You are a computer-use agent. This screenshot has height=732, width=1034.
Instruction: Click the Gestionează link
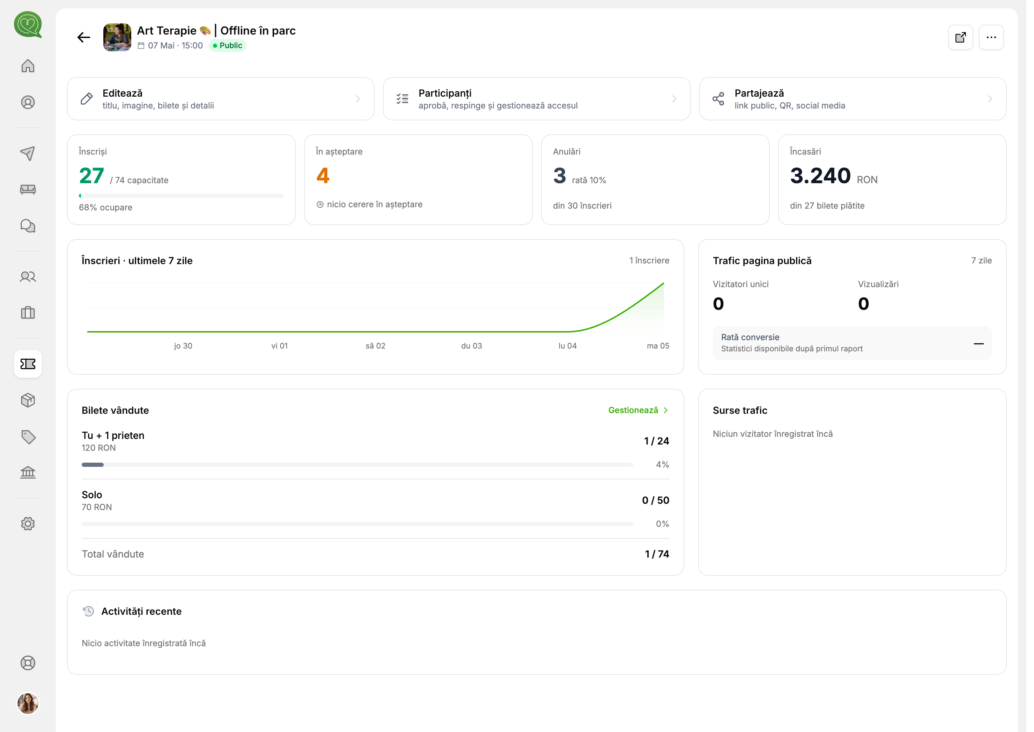[634, 410]
